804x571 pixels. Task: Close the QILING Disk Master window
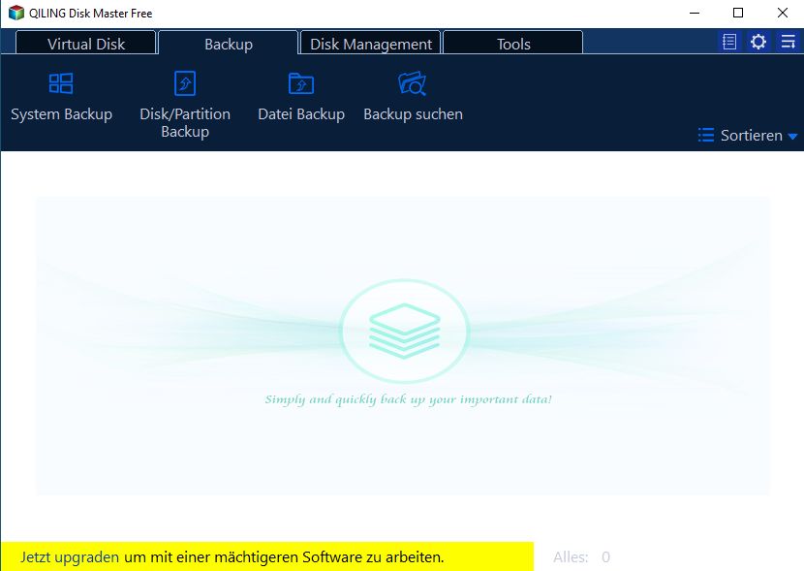782,13
